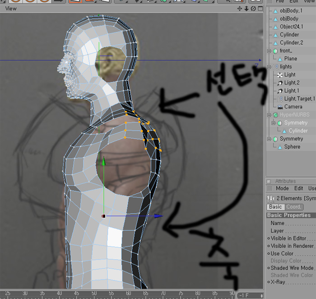This screenshot has height=299, width=316.
Task: Switch to the Basic tab
Action: pyautogui.click(x=275, y=207)
